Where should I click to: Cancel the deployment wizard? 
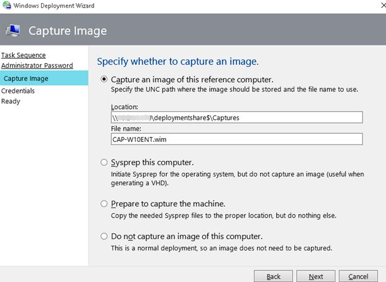pyautogui.click(x=358, y=276)
